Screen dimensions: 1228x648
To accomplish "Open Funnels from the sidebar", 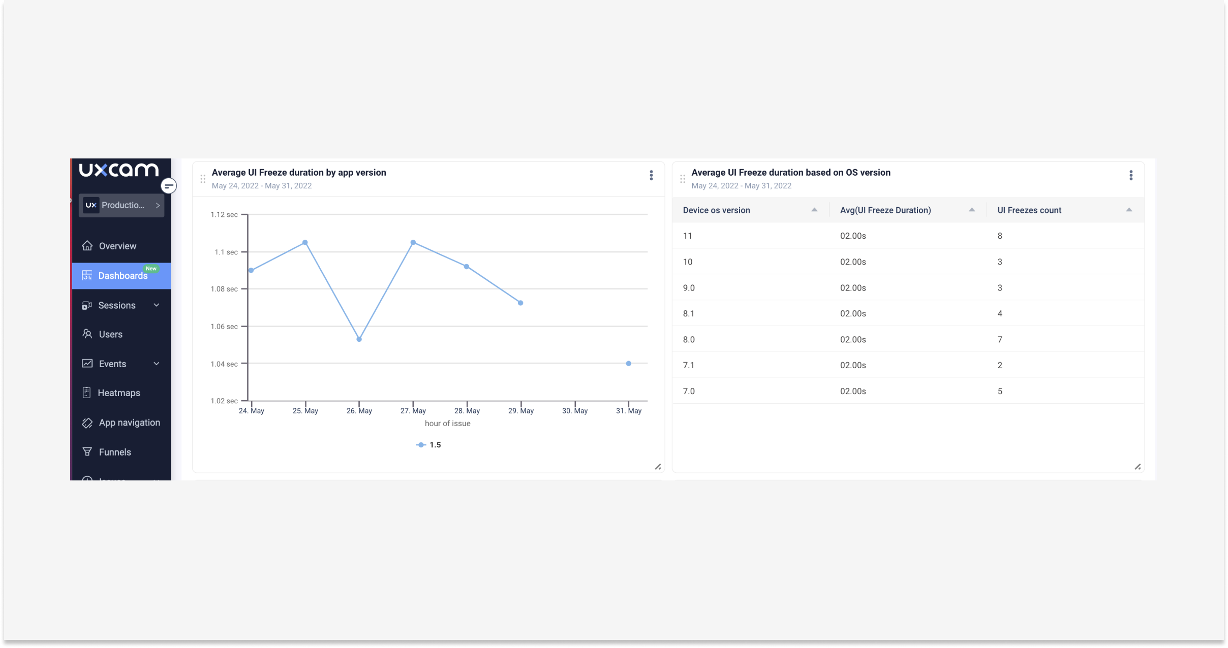I will pos(115,452).
